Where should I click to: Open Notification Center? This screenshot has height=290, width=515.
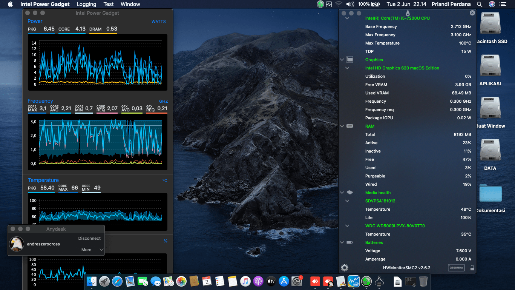click(x=503, y=4)
